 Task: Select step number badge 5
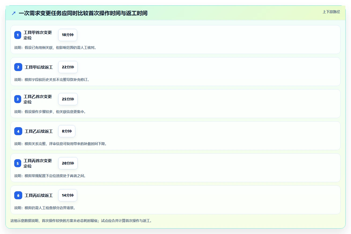pos(18,163)
